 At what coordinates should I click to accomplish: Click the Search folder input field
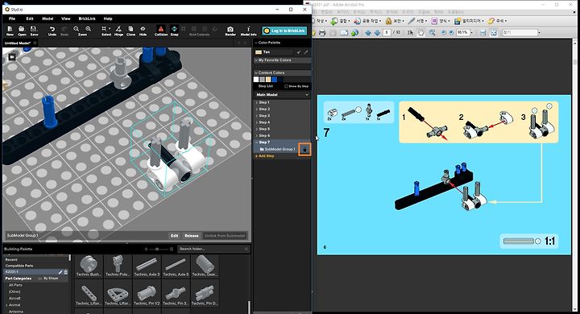coord(213,249)
